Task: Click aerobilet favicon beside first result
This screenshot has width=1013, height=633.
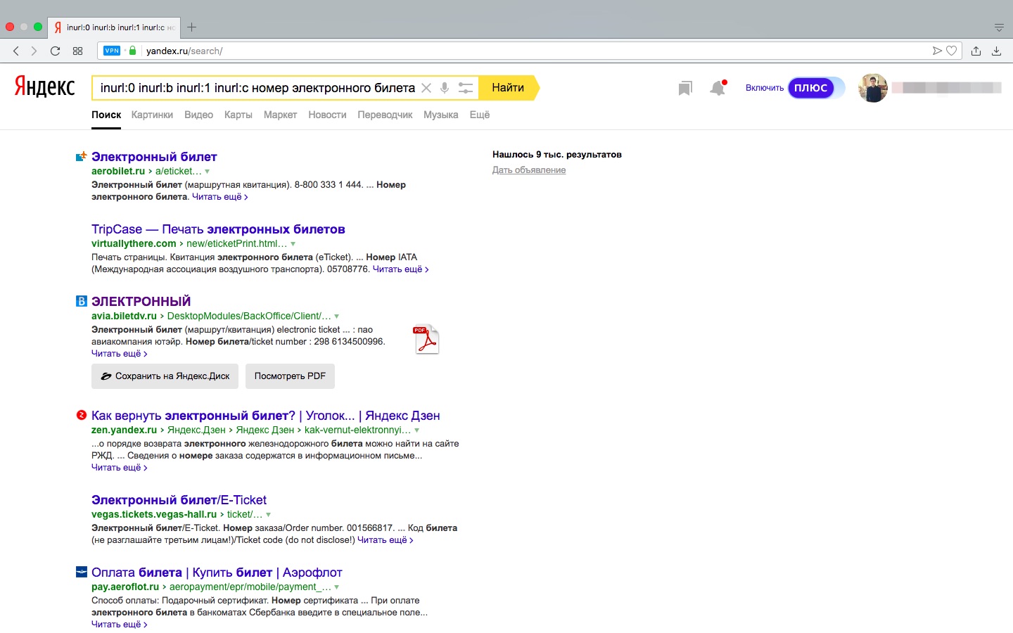Action: click(82, 157)
